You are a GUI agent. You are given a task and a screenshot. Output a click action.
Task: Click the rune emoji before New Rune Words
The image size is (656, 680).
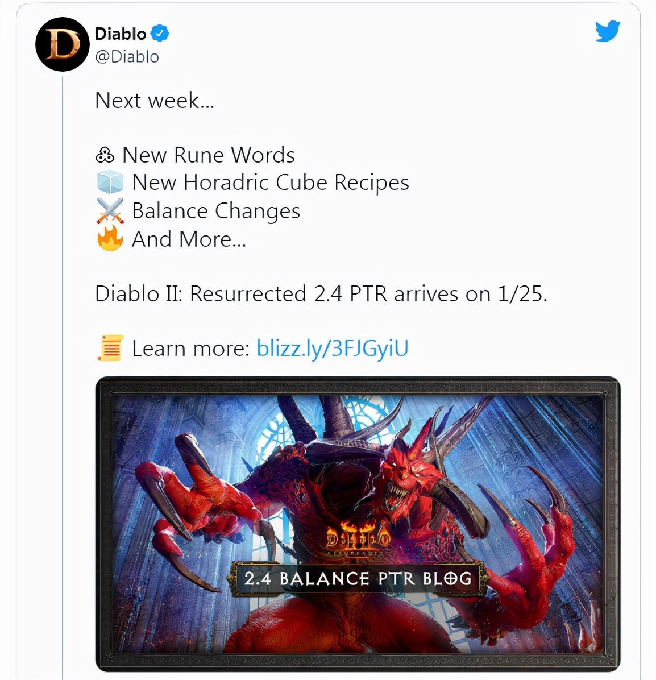tap(105, 155)
